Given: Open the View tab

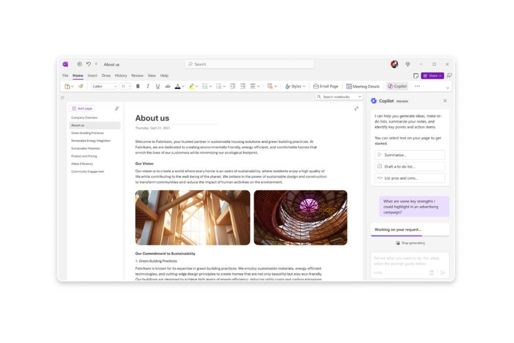Looking at the screenshot, I should [x=152, y=75].
